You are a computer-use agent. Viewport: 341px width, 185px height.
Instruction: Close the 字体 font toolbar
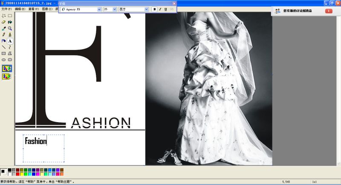tap(174, 3)
